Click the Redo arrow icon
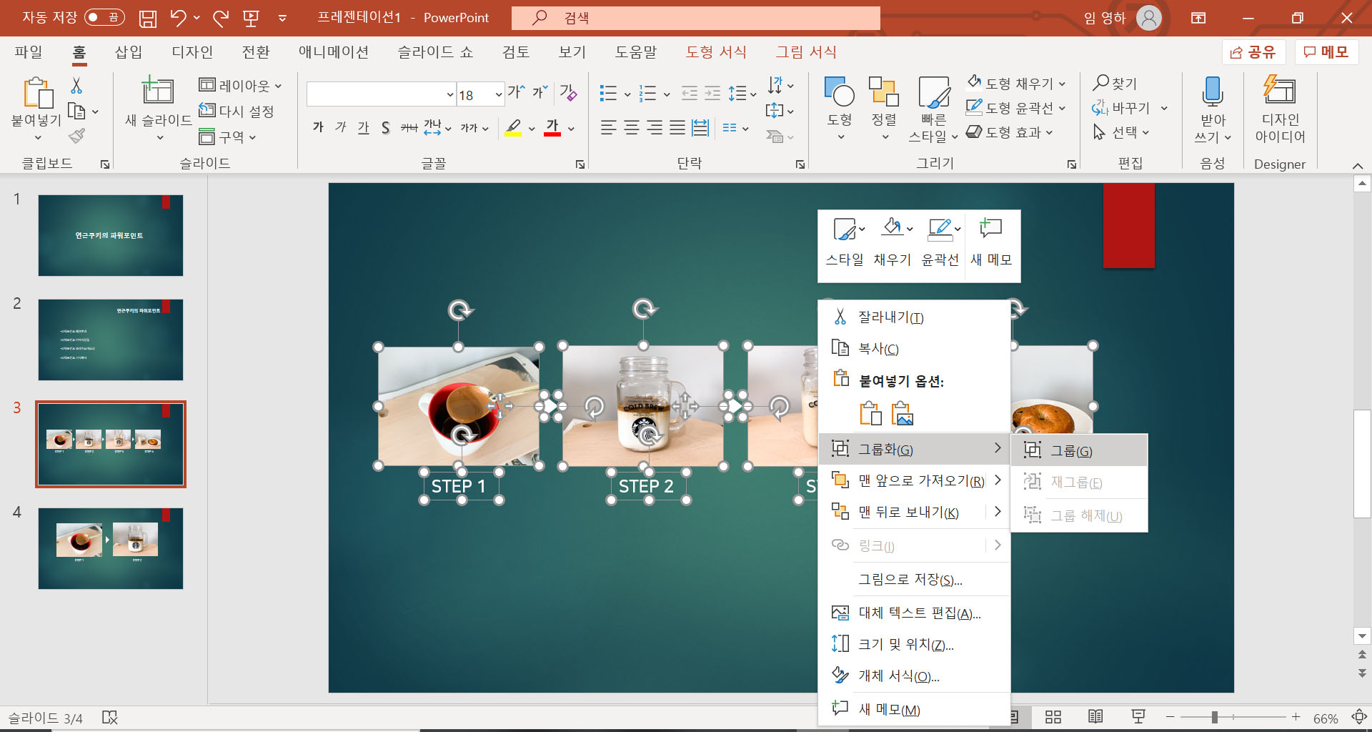 [221, 18]
